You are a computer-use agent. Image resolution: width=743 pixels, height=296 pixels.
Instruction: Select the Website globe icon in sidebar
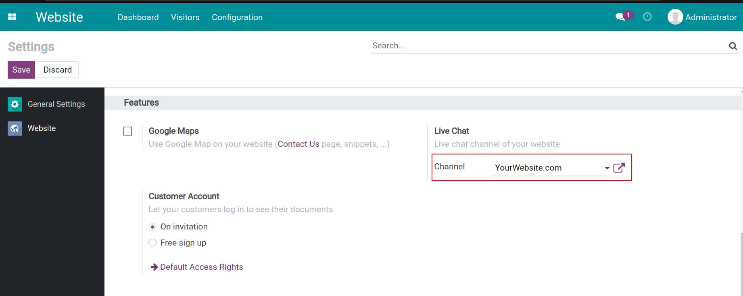coord(14,128)
